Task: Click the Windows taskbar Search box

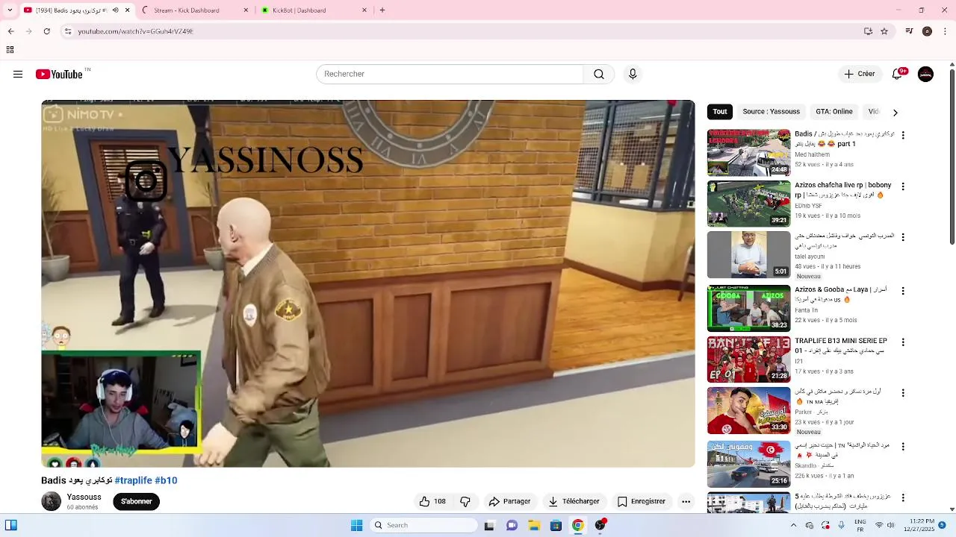Action: [424, 525]
